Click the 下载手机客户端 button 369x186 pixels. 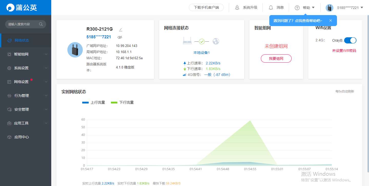click(x=206, y=7)
